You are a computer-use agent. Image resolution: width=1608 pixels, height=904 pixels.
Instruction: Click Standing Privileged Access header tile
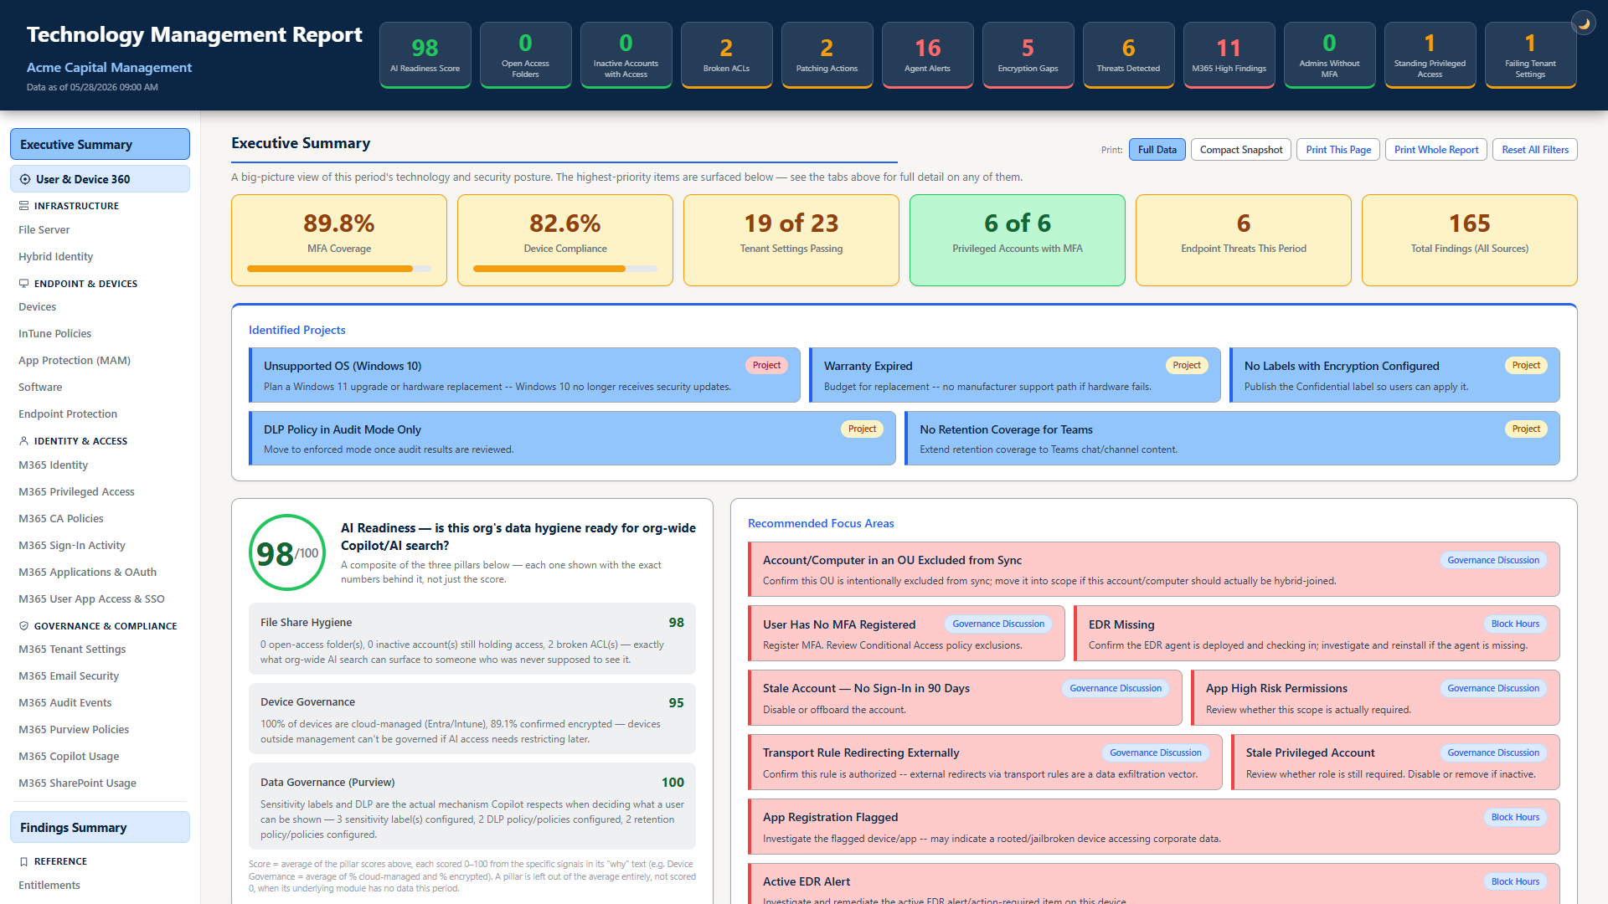click(x=1430, y=54)
